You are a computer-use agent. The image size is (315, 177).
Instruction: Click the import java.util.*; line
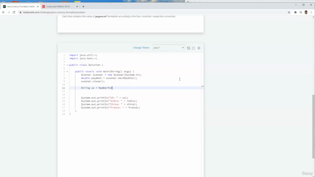point(83,55)
